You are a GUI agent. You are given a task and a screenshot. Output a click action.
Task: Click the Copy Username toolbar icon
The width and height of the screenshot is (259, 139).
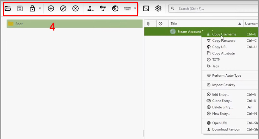91,9
